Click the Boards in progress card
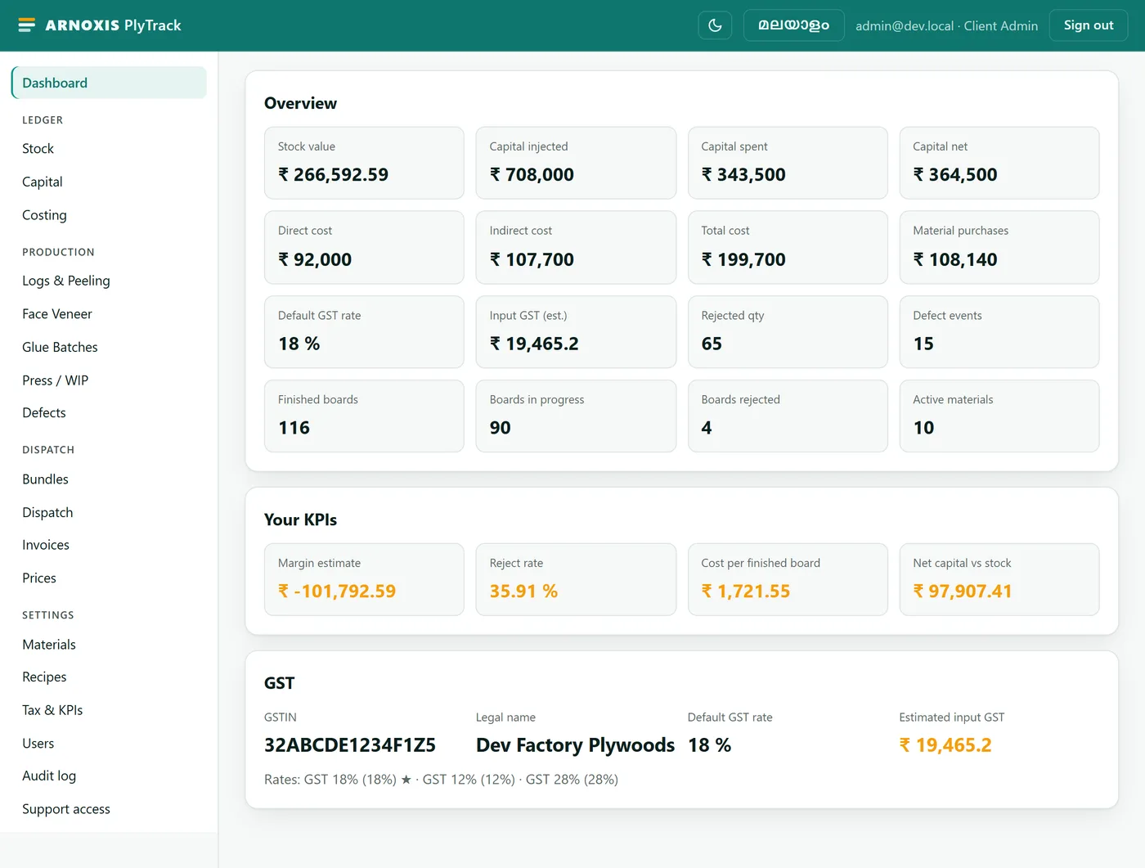 pos(576,416)
